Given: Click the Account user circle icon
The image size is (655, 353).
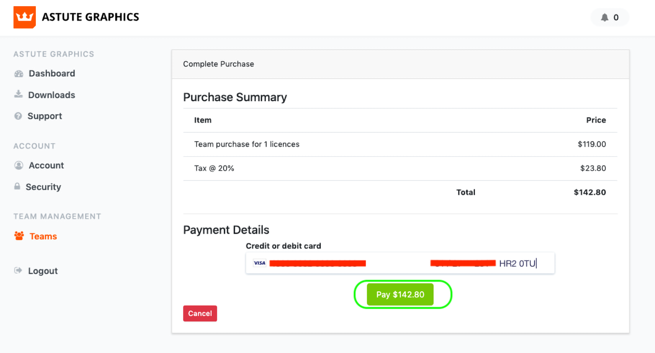Looking at the screenshot, I should [x=19, y=166].
